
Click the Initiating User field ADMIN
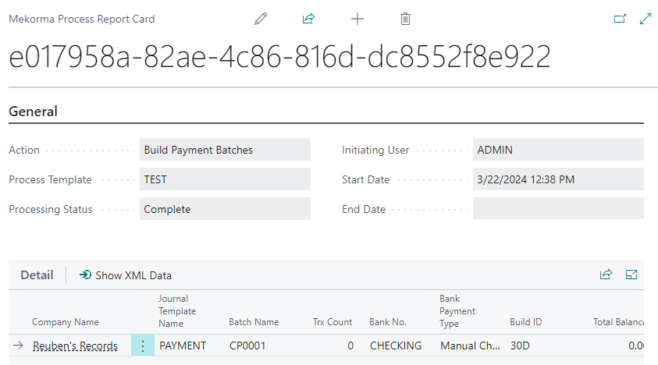(558, 150)
